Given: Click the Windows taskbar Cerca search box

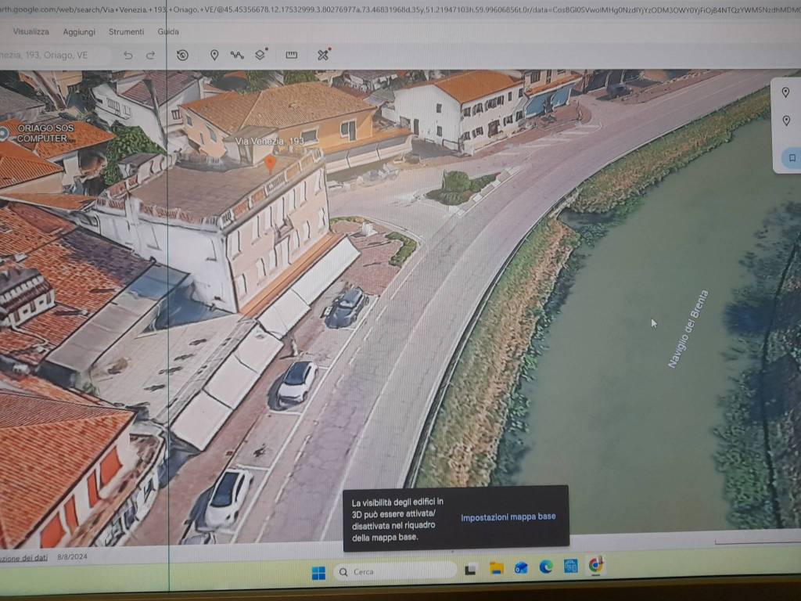Looking at the screenshot, I should (395, 572).
